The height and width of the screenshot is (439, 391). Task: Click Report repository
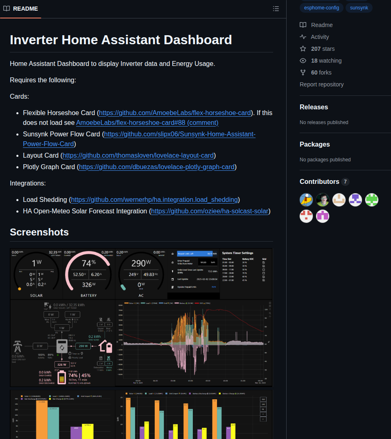pos(321,84)
